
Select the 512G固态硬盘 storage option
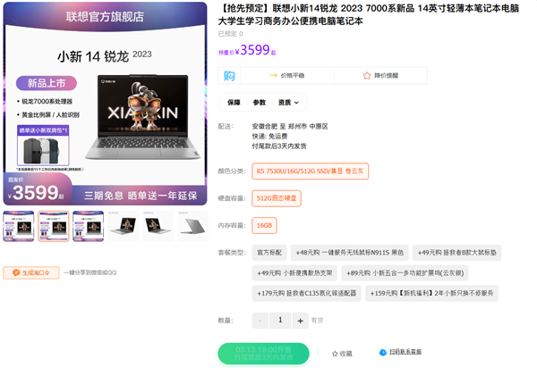click(277, 198)
